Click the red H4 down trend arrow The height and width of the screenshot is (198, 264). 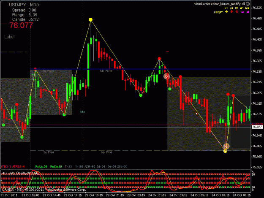tap(231, 11)
